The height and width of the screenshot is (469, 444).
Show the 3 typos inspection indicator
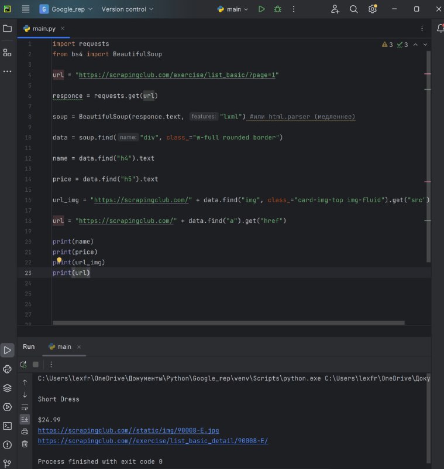point(402,45)
